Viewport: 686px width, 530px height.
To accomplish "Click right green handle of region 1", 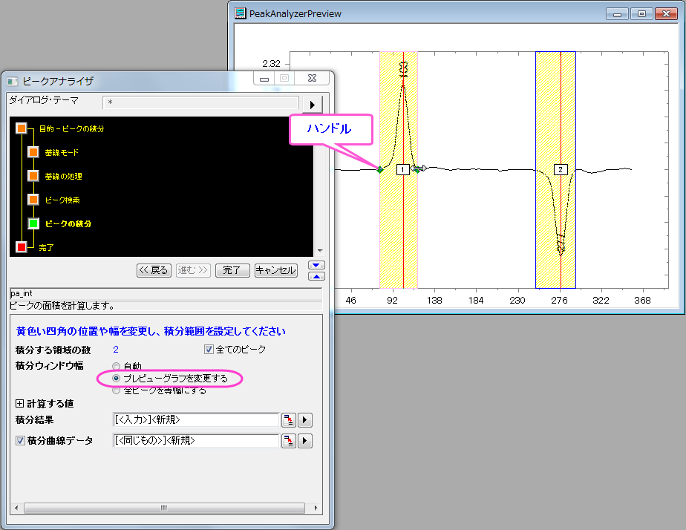I will pyautogui.click(x=417, y=170).
